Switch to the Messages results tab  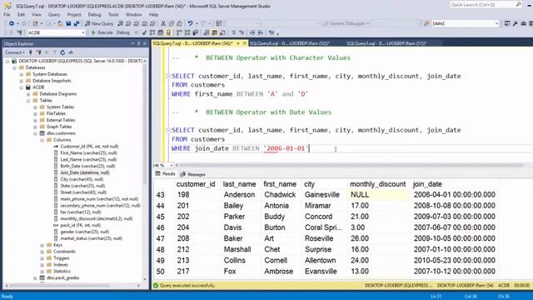click(x=192, y=174)
